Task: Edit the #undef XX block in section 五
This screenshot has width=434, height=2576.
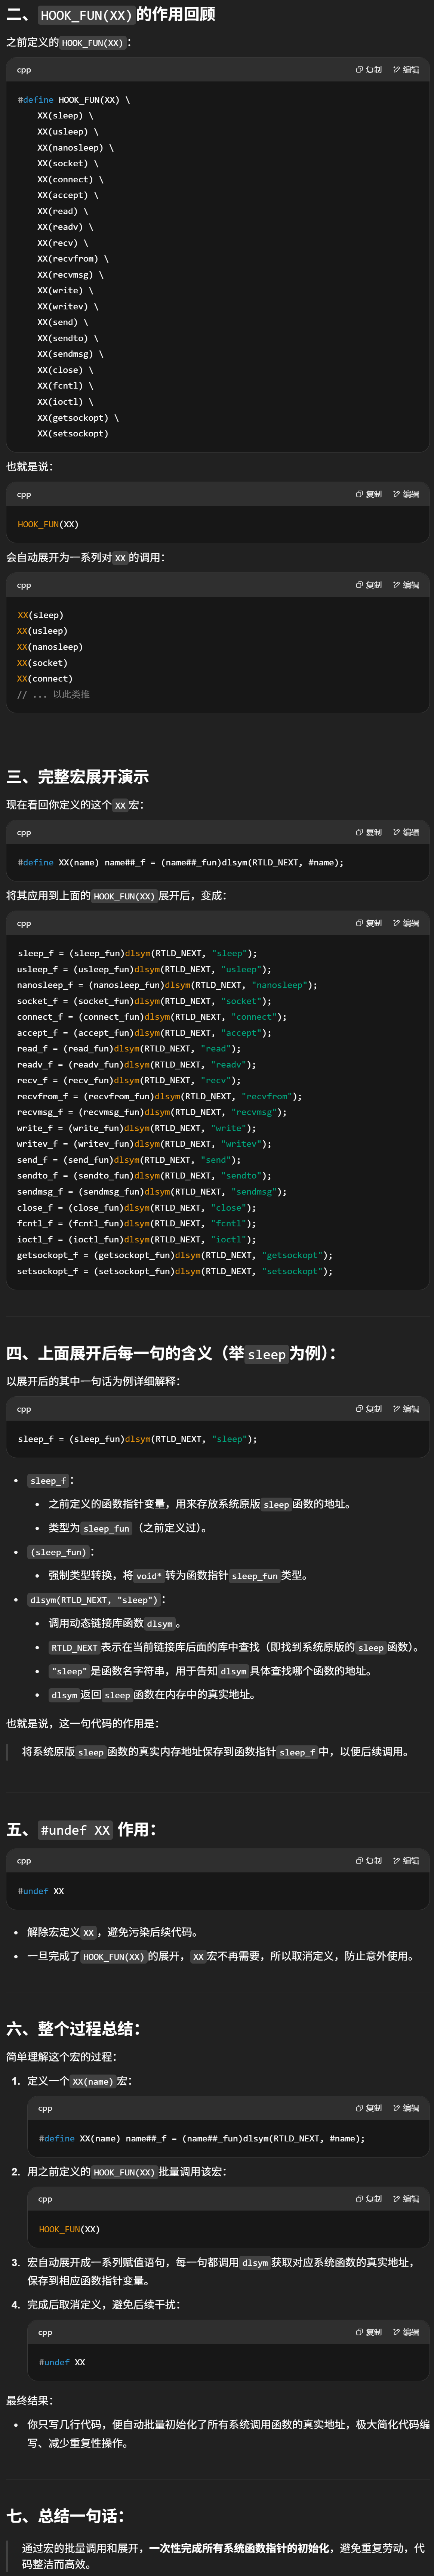Action: tap(406, 1861)
